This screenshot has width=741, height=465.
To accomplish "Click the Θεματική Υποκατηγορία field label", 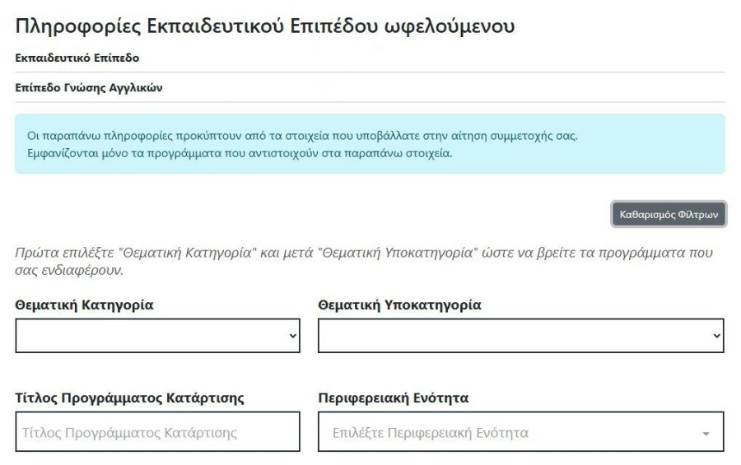I will (399, 305).
